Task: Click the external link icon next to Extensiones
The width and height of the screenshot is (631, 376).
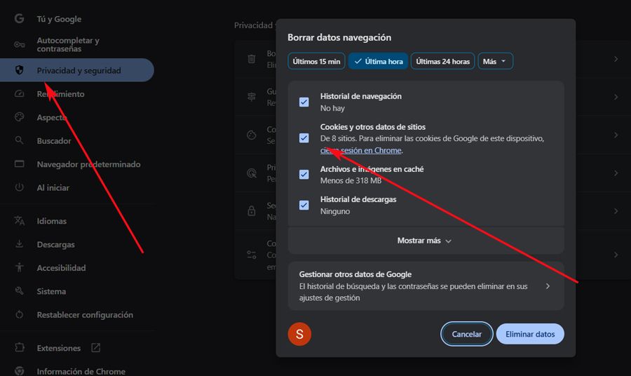Action: click(x=96, y=347)
